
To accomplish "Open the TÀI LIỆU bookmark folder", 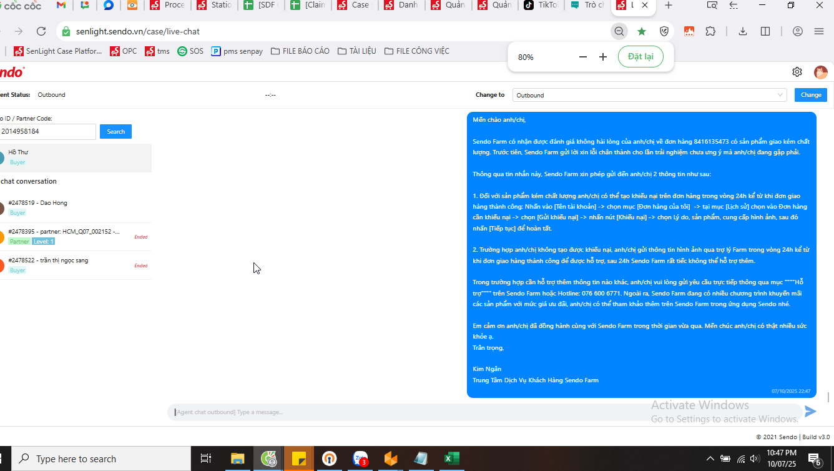I will pos(357,51).
